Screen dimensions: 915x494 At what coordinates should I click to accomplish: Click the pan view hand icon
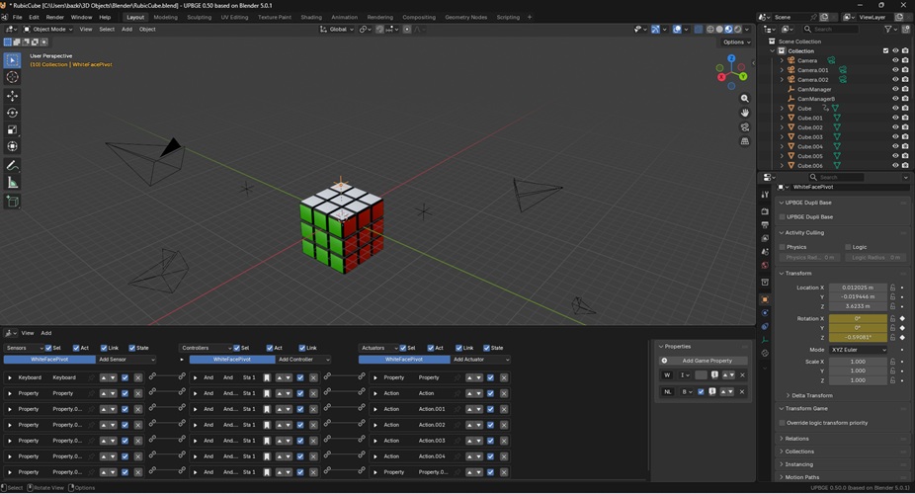(745, 113)
